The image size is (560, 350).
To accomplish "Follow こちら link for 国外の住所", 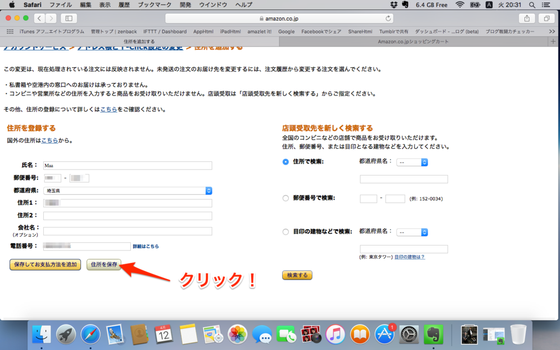I will [50, 141].
